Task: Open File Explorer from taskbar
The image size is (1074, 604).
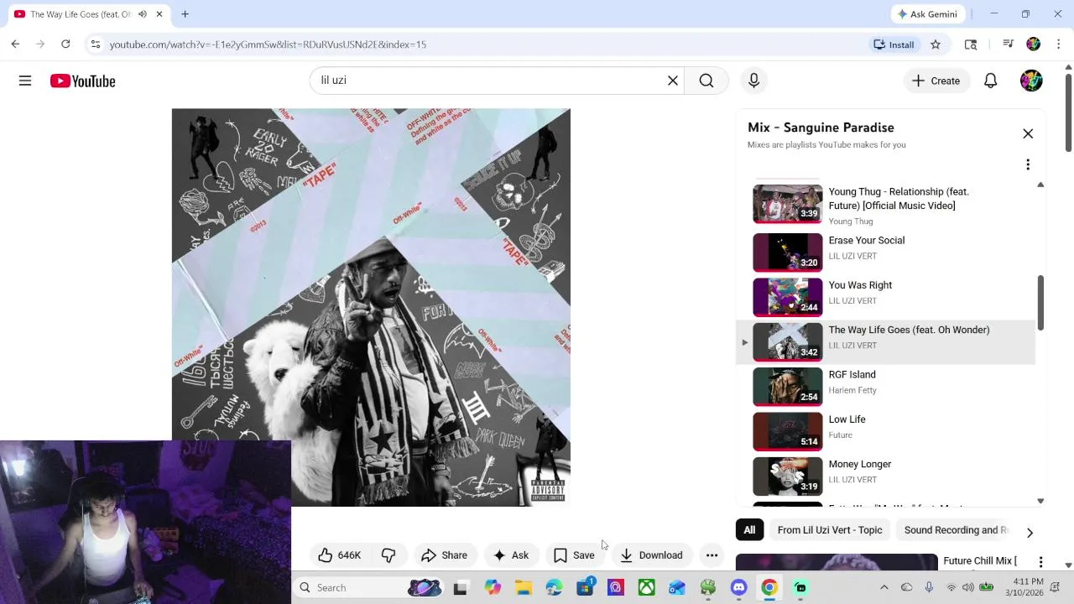Action: tap(524, 588)
